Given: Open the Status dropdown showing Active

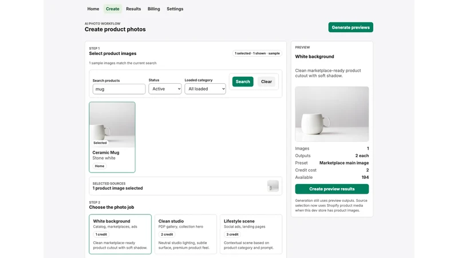Looking at the screenshot, I should pyautogui.click(x=165, y=89).
